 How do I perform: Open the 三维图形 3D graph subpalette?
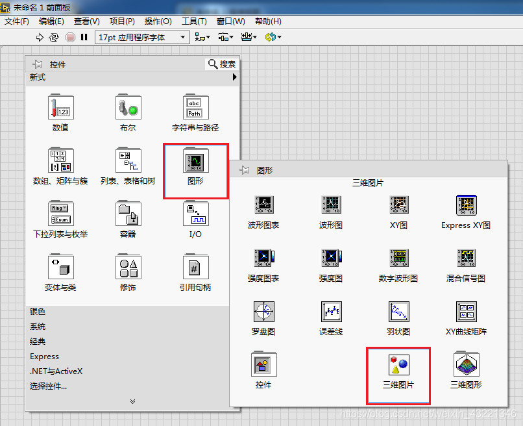pos(467,364)
